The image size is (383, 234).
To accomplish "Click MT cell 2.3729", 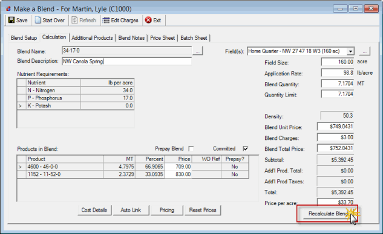I will (x=119, y=174).
